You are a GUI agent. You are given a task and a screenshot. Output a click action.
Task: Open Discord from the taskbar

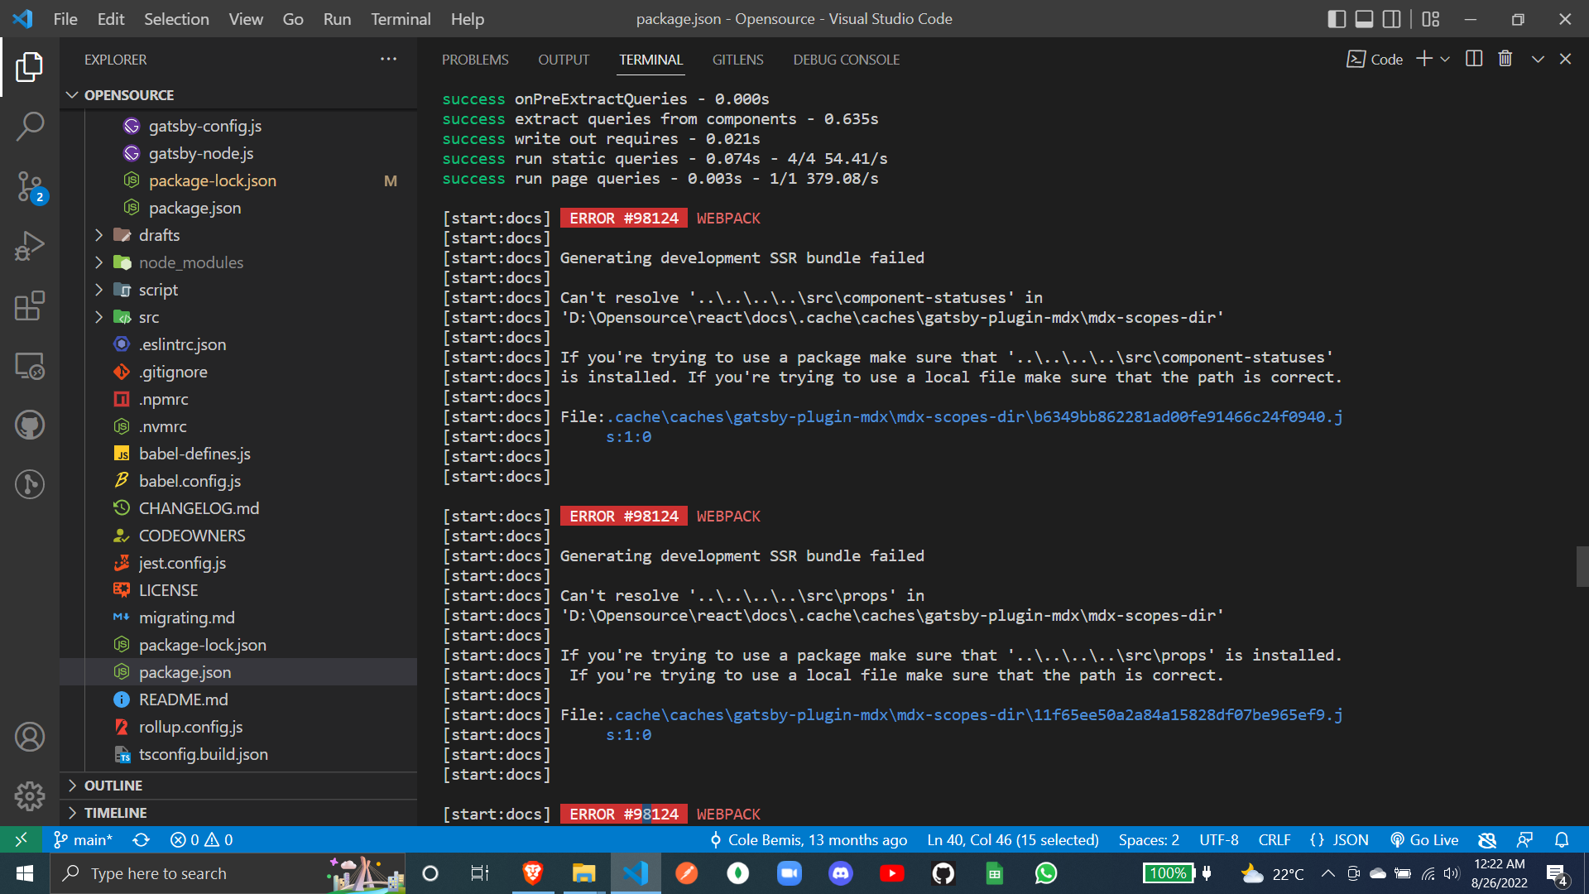[841, 873]
